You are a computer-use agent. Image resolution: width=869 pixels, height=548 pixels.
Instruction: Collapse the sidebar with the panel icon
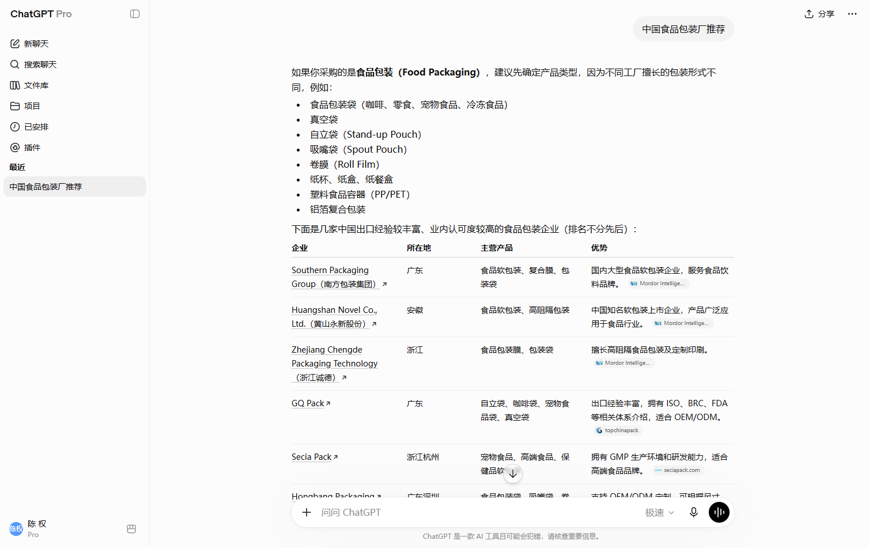pyautogui.click(x=135, y=14)
